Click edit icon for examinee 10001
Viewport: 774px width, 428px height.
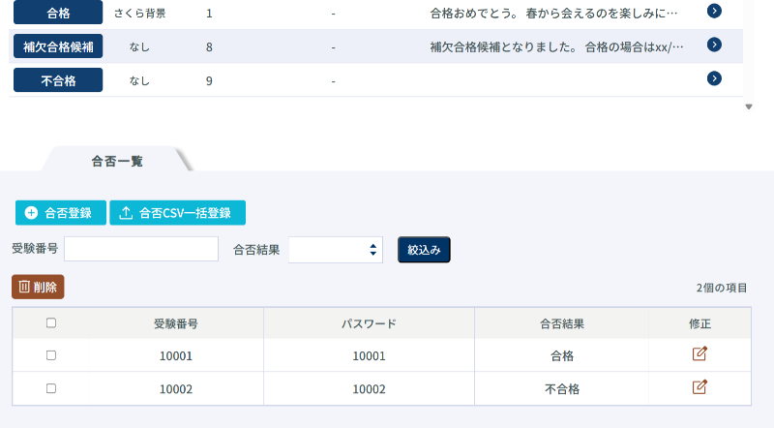pyautogui.click(x=700, y=354)
